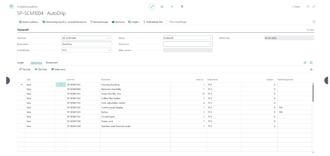The height and width of the screenshot is (156, 330).
Task: Click Ny linje button
Action: [x=25, y=69]
